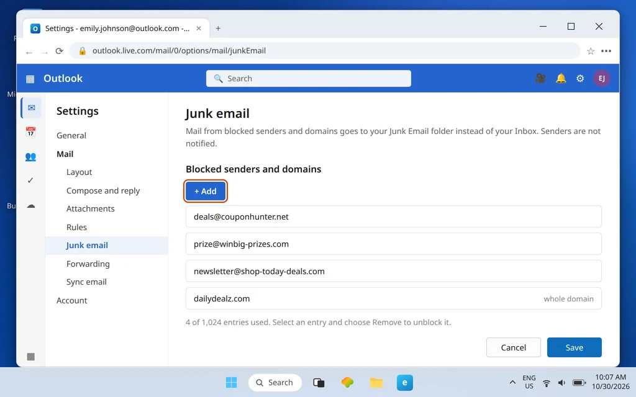Open the People contacts icon
This screenshot has width=636, height=397.
(30, 157)
